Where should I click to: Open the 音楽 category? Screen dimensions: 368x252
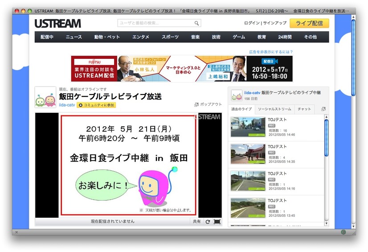pos(195,37)
